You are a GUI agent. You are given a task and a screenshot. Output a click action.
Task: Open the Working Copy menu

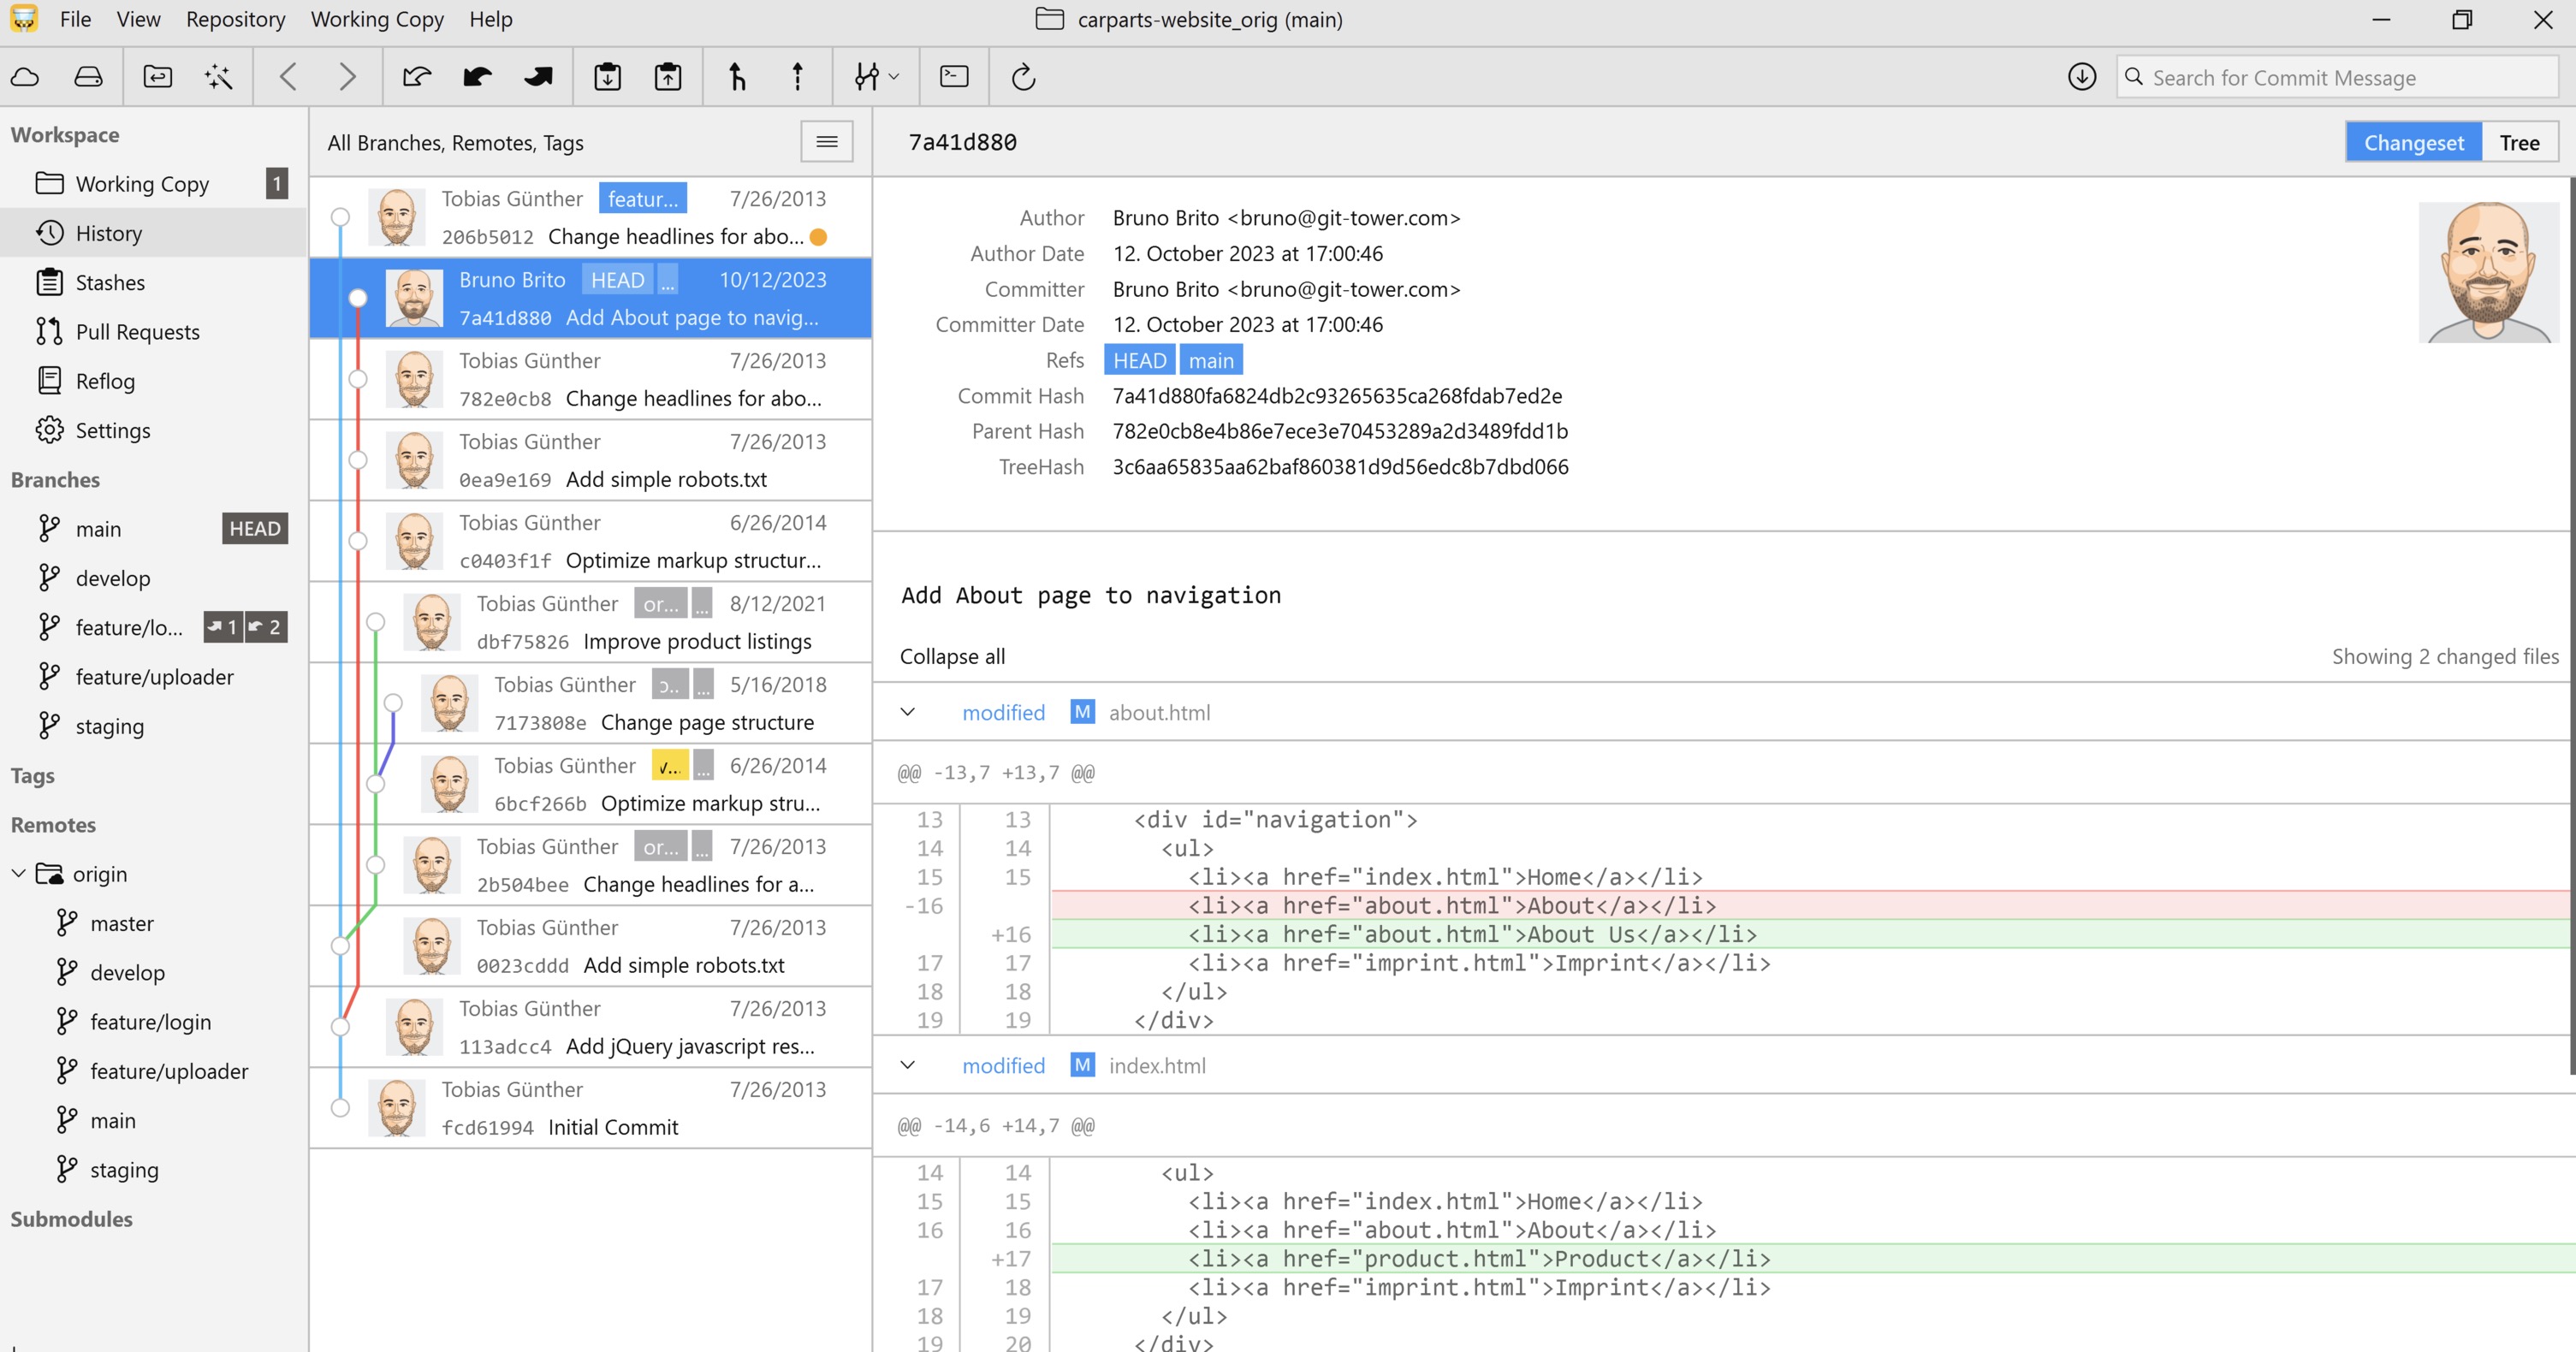[377, 17]
